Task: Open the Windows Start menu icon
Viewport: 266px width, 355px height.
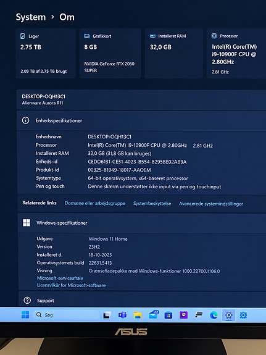Action: point(25,315)
